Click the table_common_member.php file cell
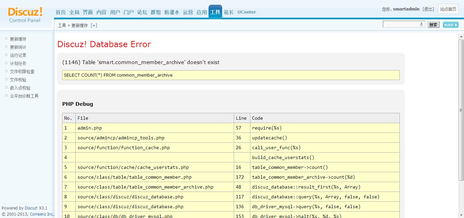464x218 pixels. coord(155,177)
